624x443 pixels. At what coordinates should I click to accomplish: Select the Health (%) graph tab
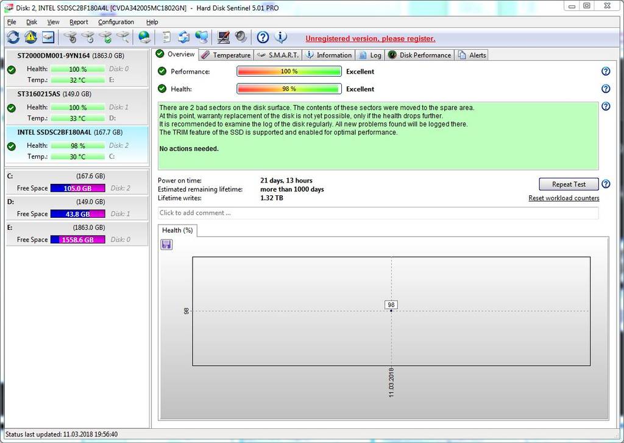click(x=177, y=230)
